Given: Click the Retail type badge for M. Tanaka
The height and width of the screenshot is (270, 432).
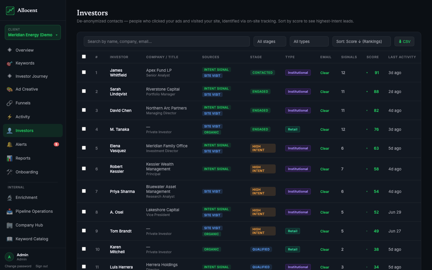Looking at the screenshot, I should pyautogui.click(x=292, y=129).
